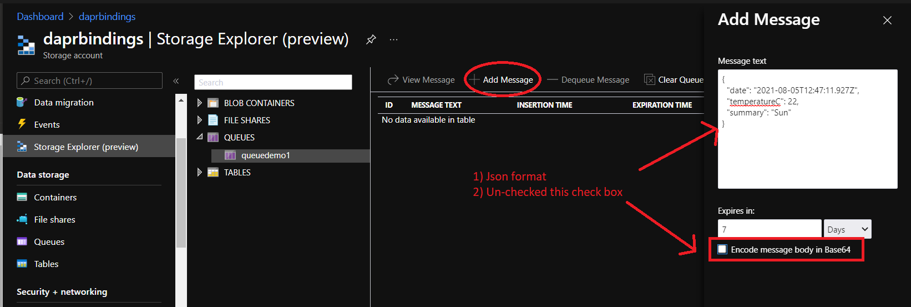Go to the Dashboard breadcrumb link
This screenshot has width=911, height=307.
click(x=40, y=17)
